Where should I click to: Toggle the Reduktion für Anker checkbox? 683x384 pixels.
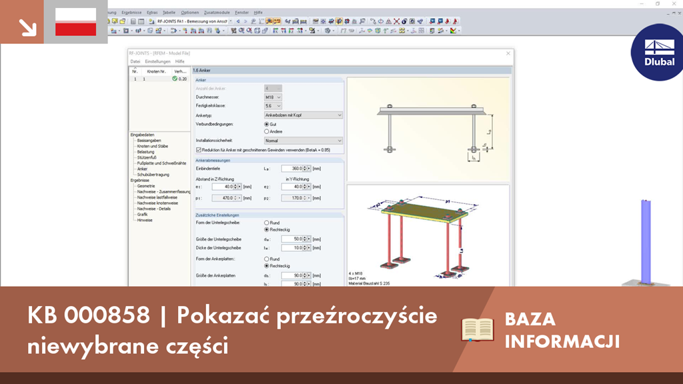coord(199,150)
